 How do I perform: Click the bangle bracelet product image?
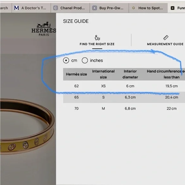point(27,126)
